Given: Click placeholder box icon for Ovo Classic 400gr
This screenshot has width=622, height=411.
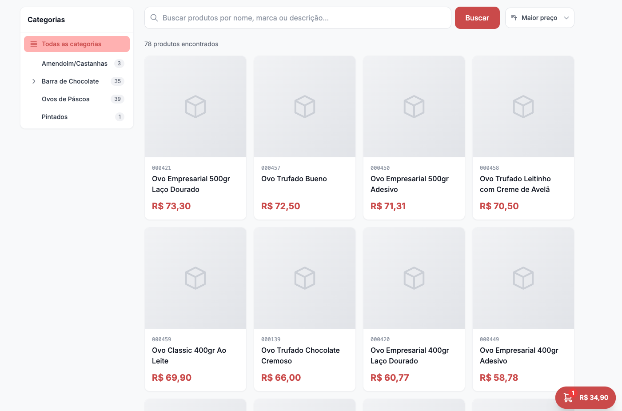Looking at the screenshot, I should [195, 278].
